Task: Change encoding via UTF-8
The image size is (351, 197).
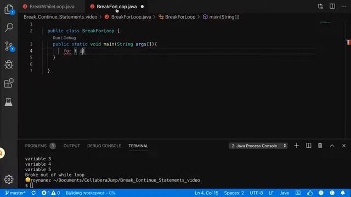Action: pyautogui.click(x=256, y=193)
